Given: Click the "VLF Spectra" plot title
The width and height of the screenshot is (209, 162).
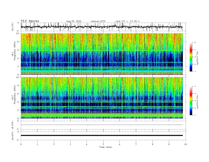Looking at the screenshot, I should click(30, 21).
